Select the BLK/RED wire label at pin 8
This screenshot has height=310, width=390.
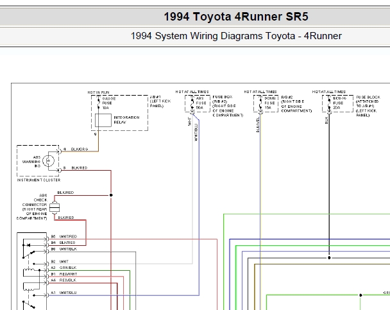[80, 168]
